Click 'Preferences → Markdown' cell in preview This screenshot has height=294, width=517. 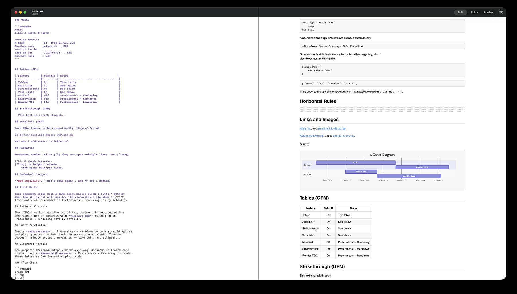point(354,249)
